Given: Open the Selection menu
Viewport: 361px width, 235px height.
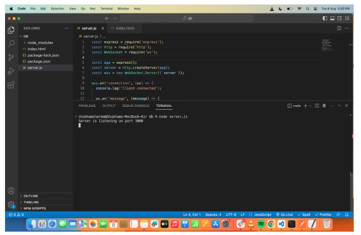Looking at the screenshot, I should (x=58, y=8).
